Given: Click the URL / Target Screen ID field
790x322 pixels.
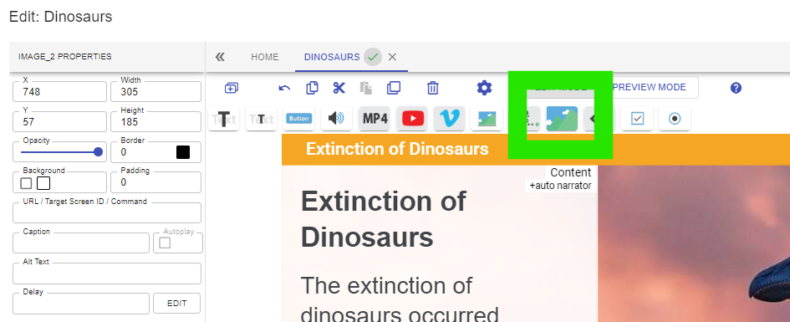Looking at the screenshot, I should coord(107,212).
